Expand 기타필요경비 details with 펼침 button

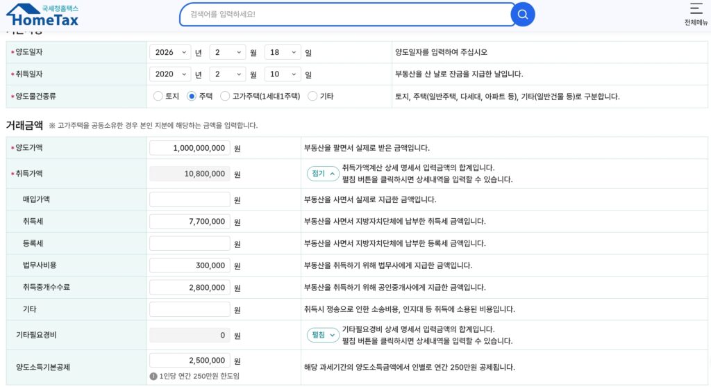pos(323,335)
